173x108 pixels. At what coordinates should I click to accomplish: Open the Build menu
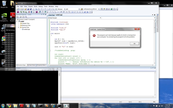click(36, 7)
